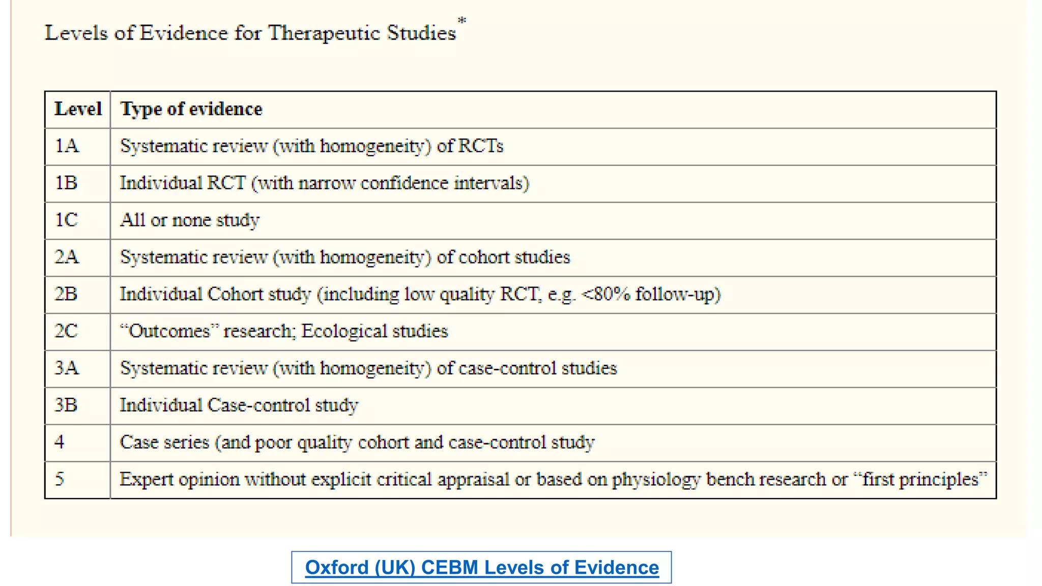
Task: Click the 'Individual Case-control study' text
Action: (239, 405)
